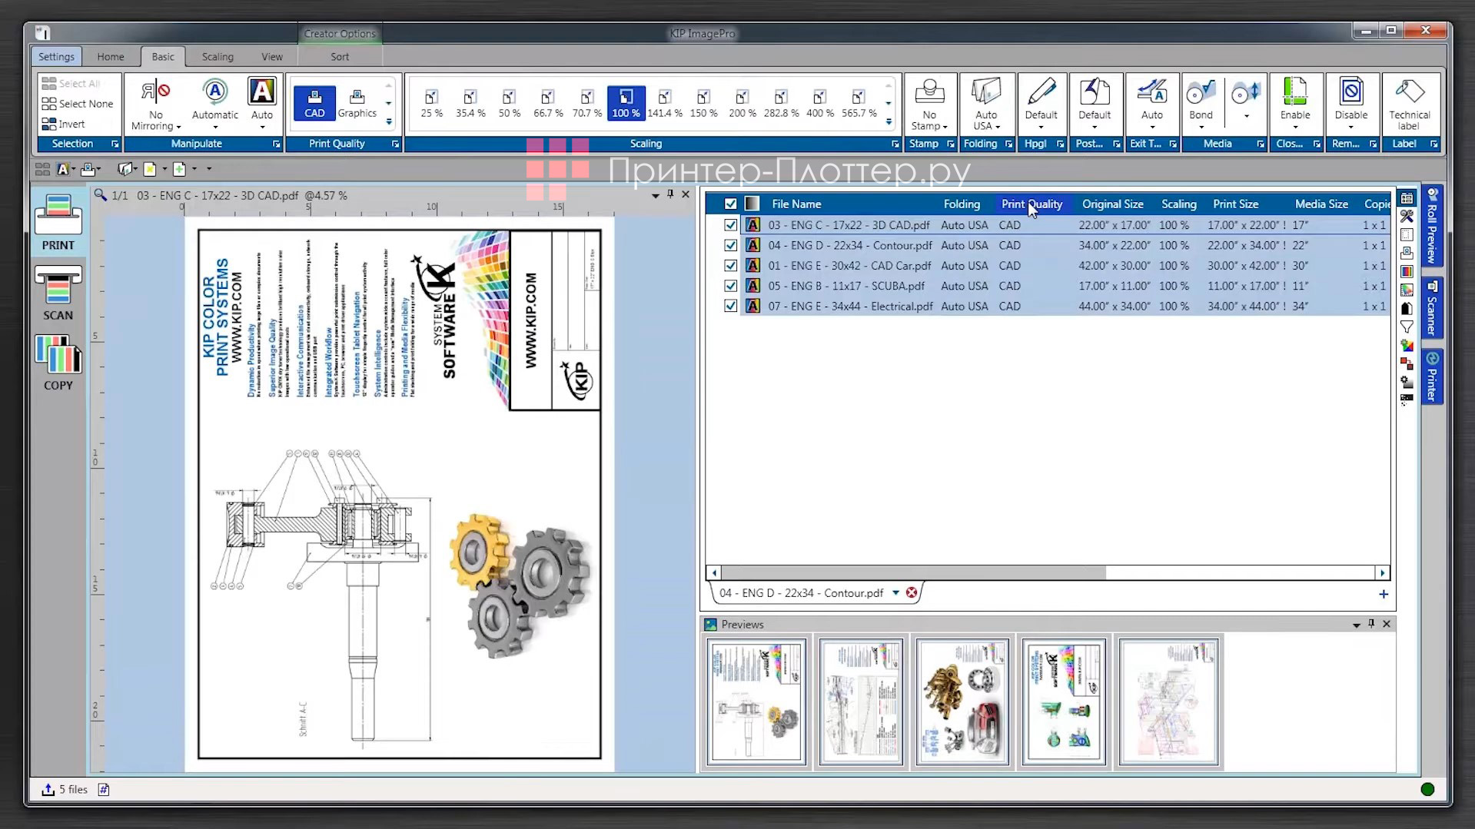Open the Home ribbon tab
Image resolution: width=1475 pixels, height=829 pixels.
[111, 57]
